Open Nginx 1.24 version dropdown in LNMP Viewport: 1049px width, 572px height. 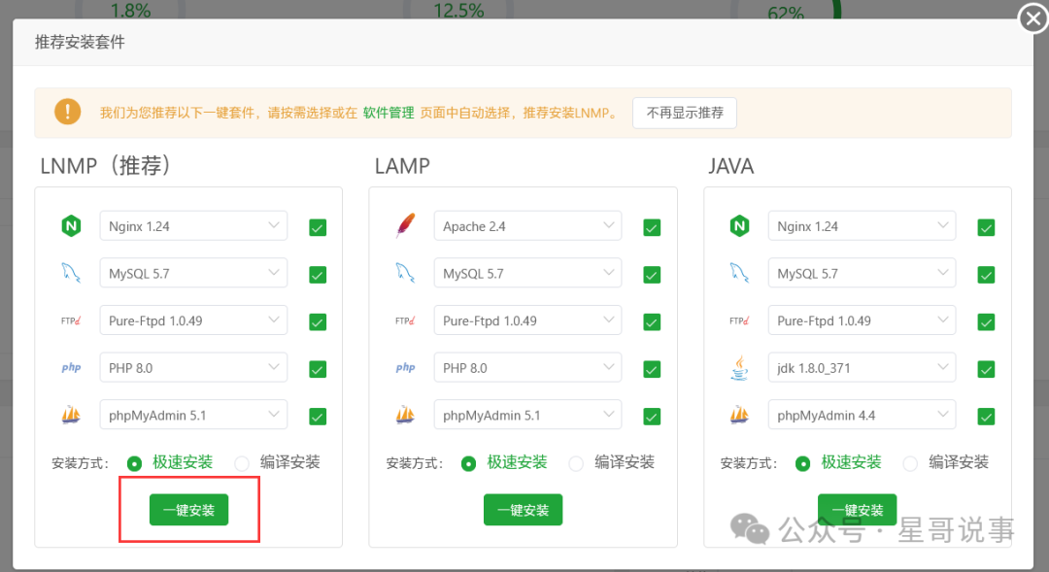pos(193,226)
